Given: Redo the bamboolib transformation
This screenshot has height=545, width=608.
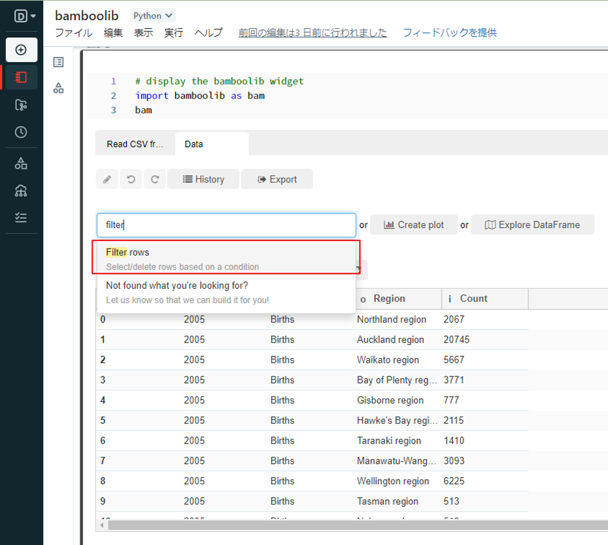Looking at the screenshot, I should tap(155, 179).
